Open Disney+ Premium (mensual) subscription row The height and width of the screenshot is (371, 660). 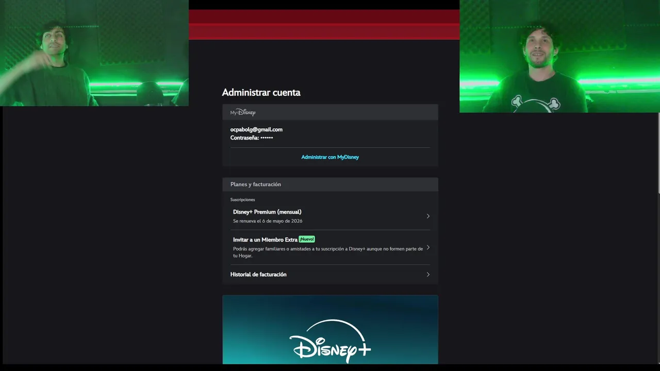tap(330, 216)
